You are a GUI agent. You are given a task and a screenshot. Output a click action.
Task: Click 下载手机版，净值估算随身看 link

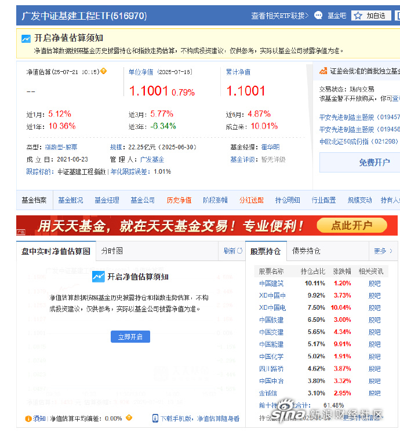point(200,419)
